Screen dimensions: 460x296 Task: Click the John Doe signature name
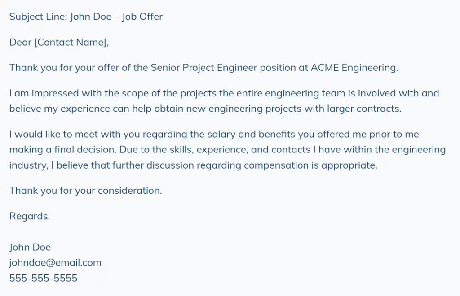(x=30, y=248)
